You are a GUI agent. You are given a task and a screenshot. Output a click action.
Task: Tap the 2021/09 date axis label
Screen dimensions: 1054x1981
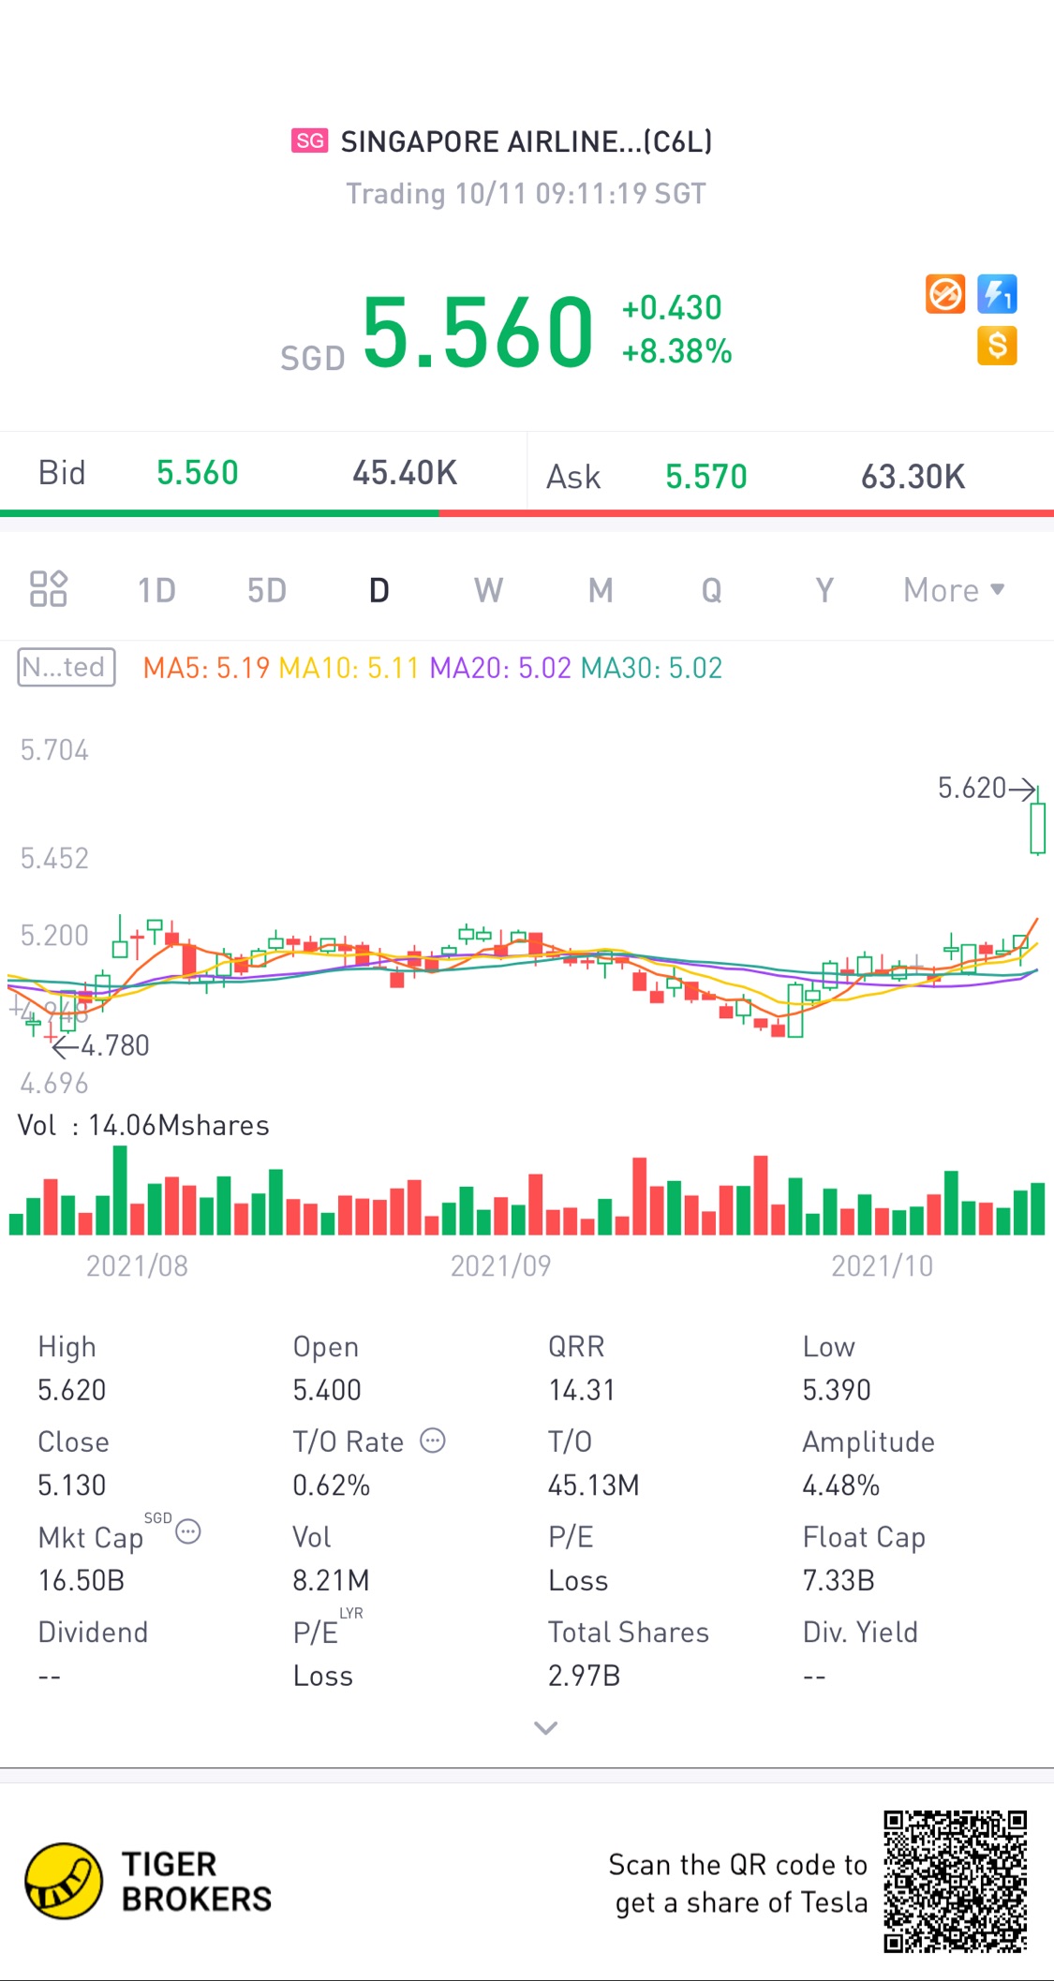point(500,1265)
